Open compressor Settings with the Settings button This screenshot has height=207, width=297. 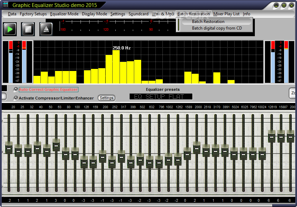[106, 98]
